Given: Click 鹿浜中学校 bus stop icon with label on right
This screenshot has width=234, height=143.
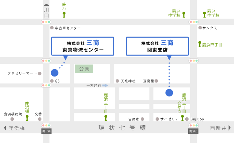Looking at the screenshot, I should click(205, 15).
